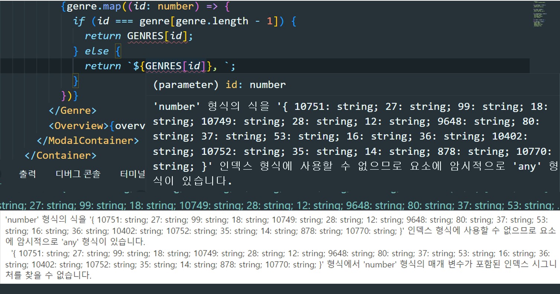Switch to the 디버그 콘솔 tab

[78, 174]
